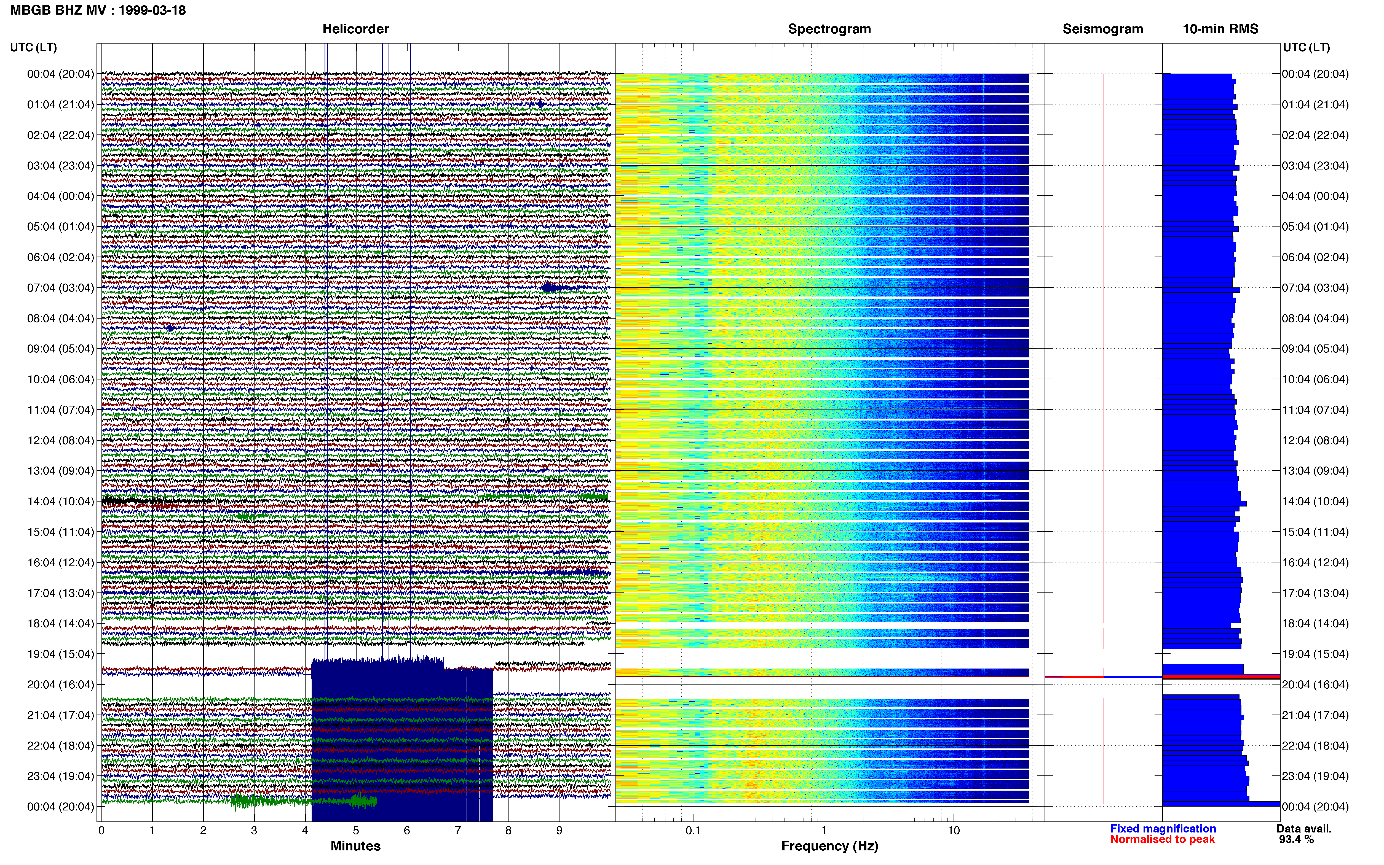Screen dimensions: 1384x865
Task: Click minute tick label 9 on helicorder axis
Action: point(559,831)
